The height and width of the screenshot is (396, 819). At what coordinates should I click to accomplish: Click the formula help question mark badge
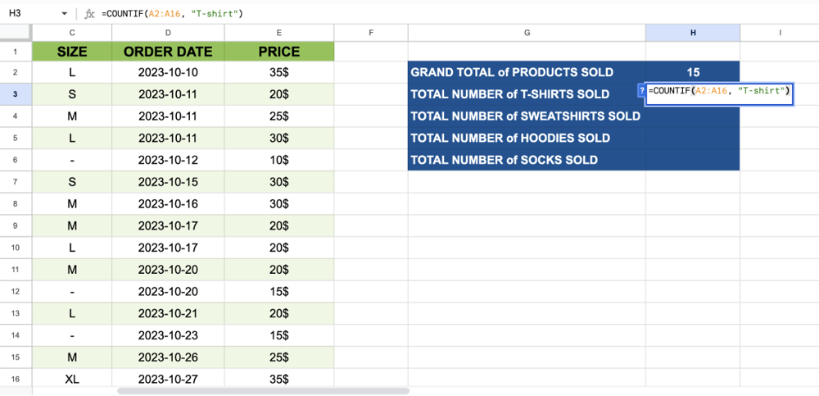pos(641,91)
